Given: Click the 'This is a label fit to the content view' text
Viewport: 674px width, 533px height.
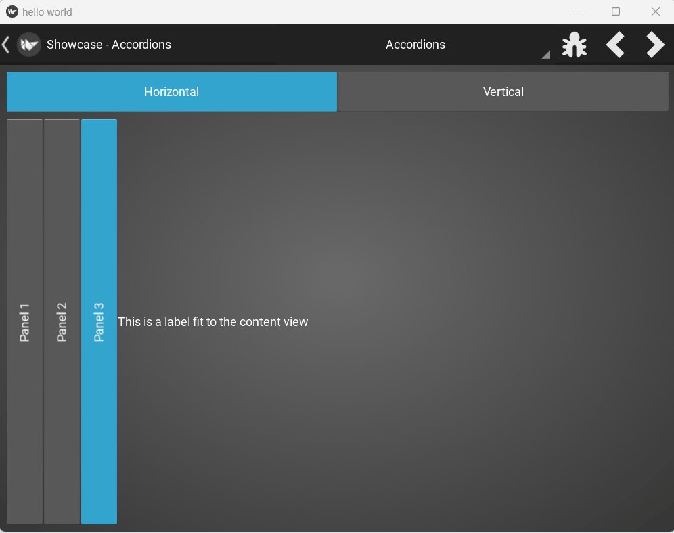Looking at the screenshot, I should pos(212,322).
